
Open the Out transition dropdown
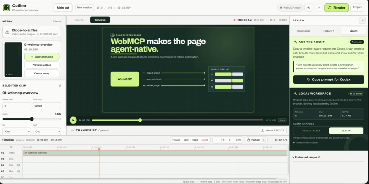[x=47, y=131]
